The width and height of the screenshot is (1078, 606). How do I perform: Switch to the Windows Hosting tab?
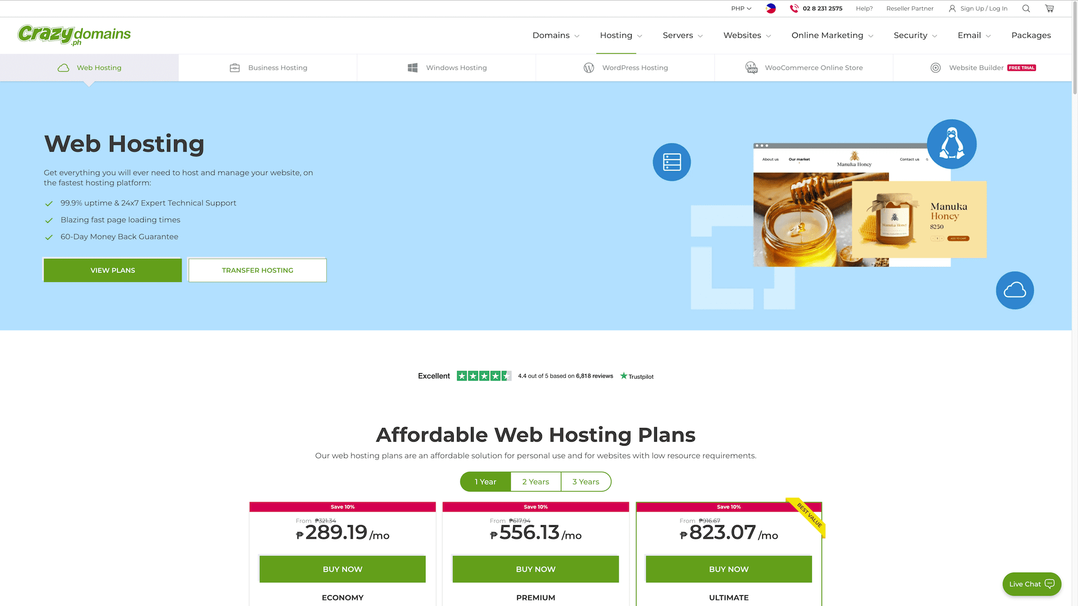pyautogui.click(x=446, y=68)
